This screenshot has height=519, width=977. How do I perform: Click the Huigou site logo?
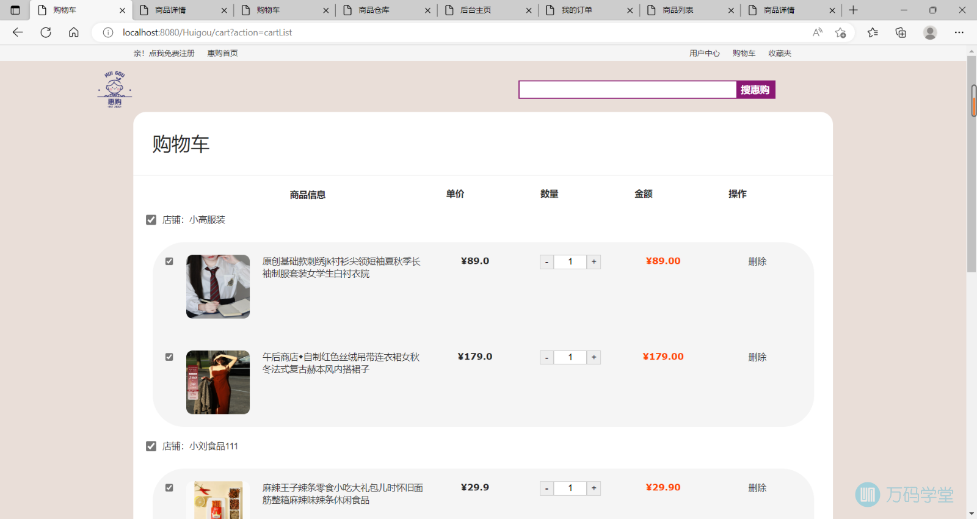[x=115, y=89]
